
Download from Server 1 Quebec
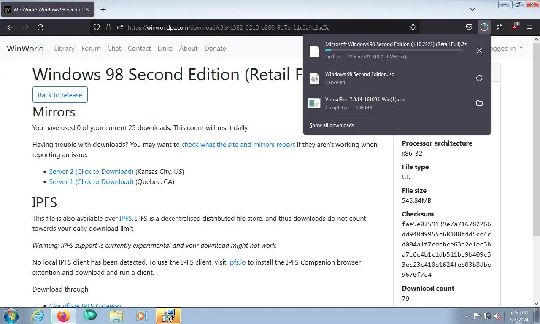[x=91, y=182]
